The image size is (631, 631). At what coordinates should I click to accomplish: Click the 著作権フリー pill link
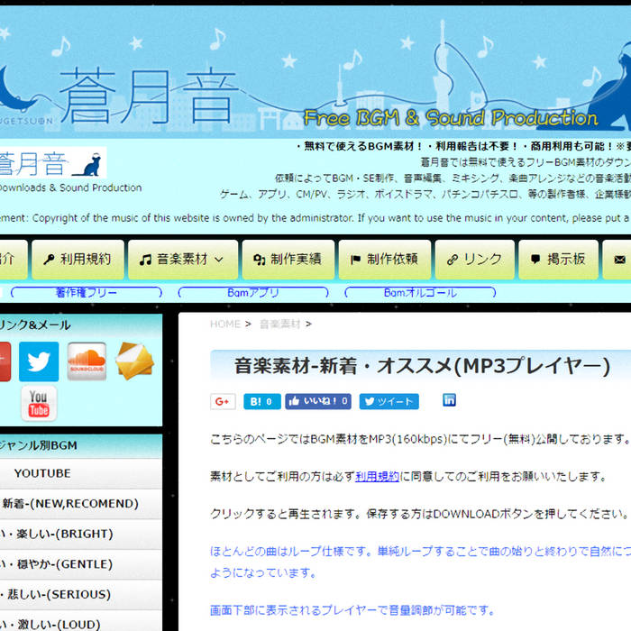pyautogui.click(x=86, y=293)
